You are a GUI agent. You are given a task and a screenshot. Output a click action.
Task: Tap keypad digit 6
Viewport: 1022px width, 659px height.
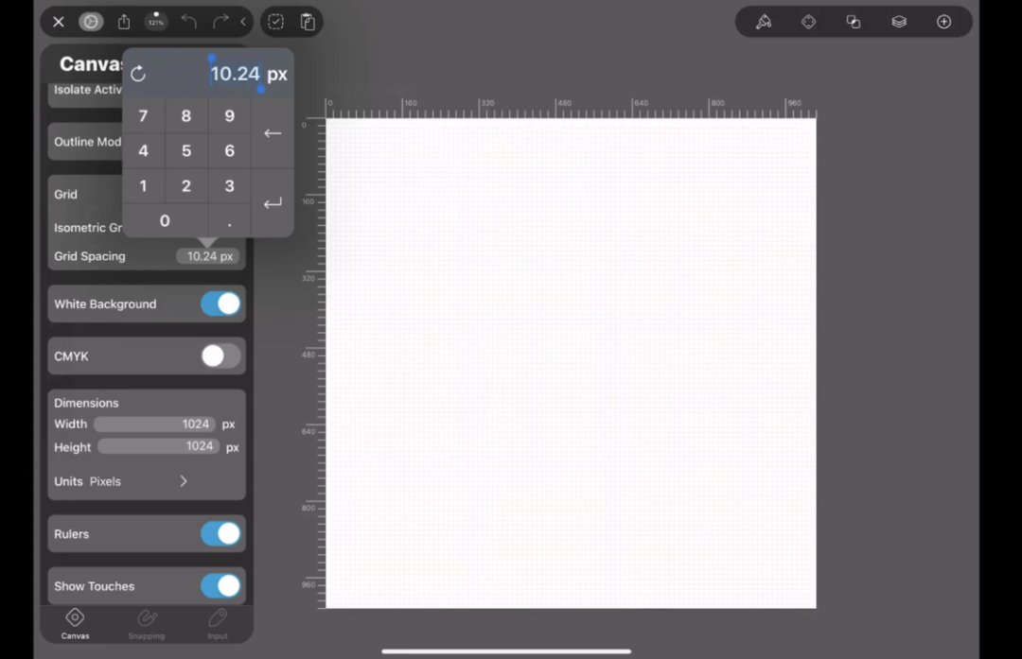[229, 151]
